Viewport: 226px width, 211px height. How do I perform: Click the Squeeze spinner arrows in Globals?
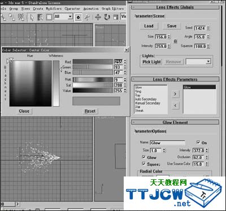(x=208, y=46)
